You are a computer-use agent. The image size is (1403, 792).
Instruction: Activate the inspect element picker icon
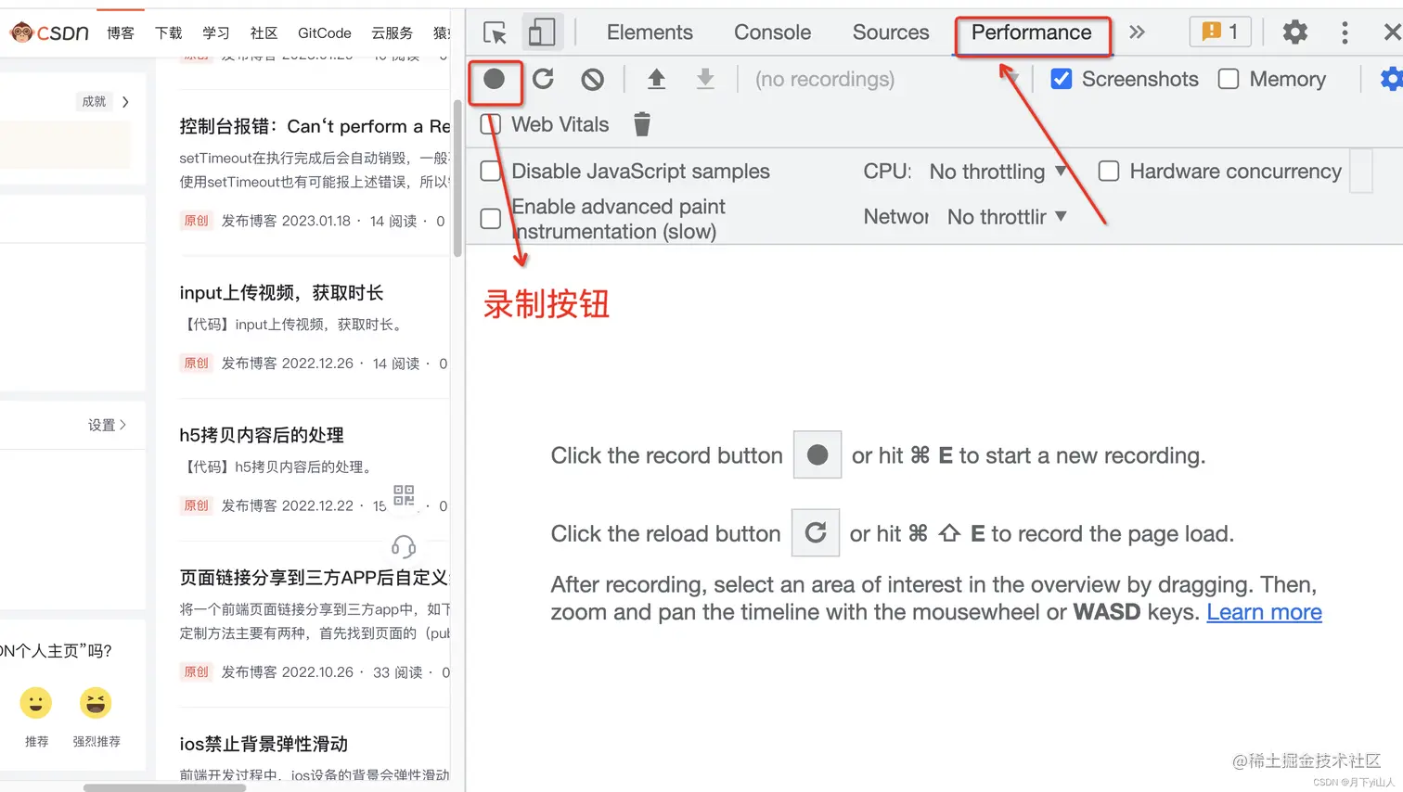pyautogui.click(x=495, y=32)
